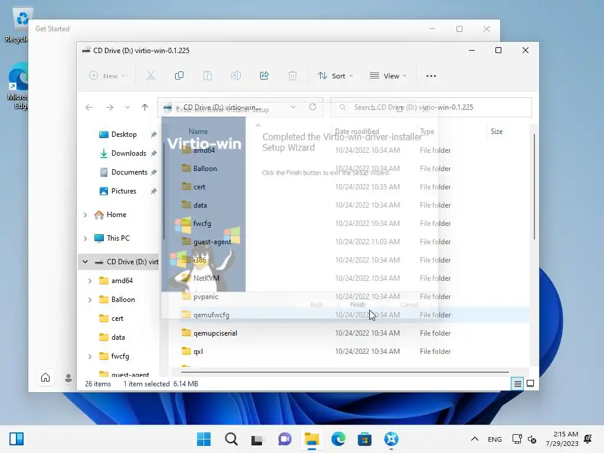Select Desktop in Quick access
This screenshot has height=453, width=604.
point(123,134)
